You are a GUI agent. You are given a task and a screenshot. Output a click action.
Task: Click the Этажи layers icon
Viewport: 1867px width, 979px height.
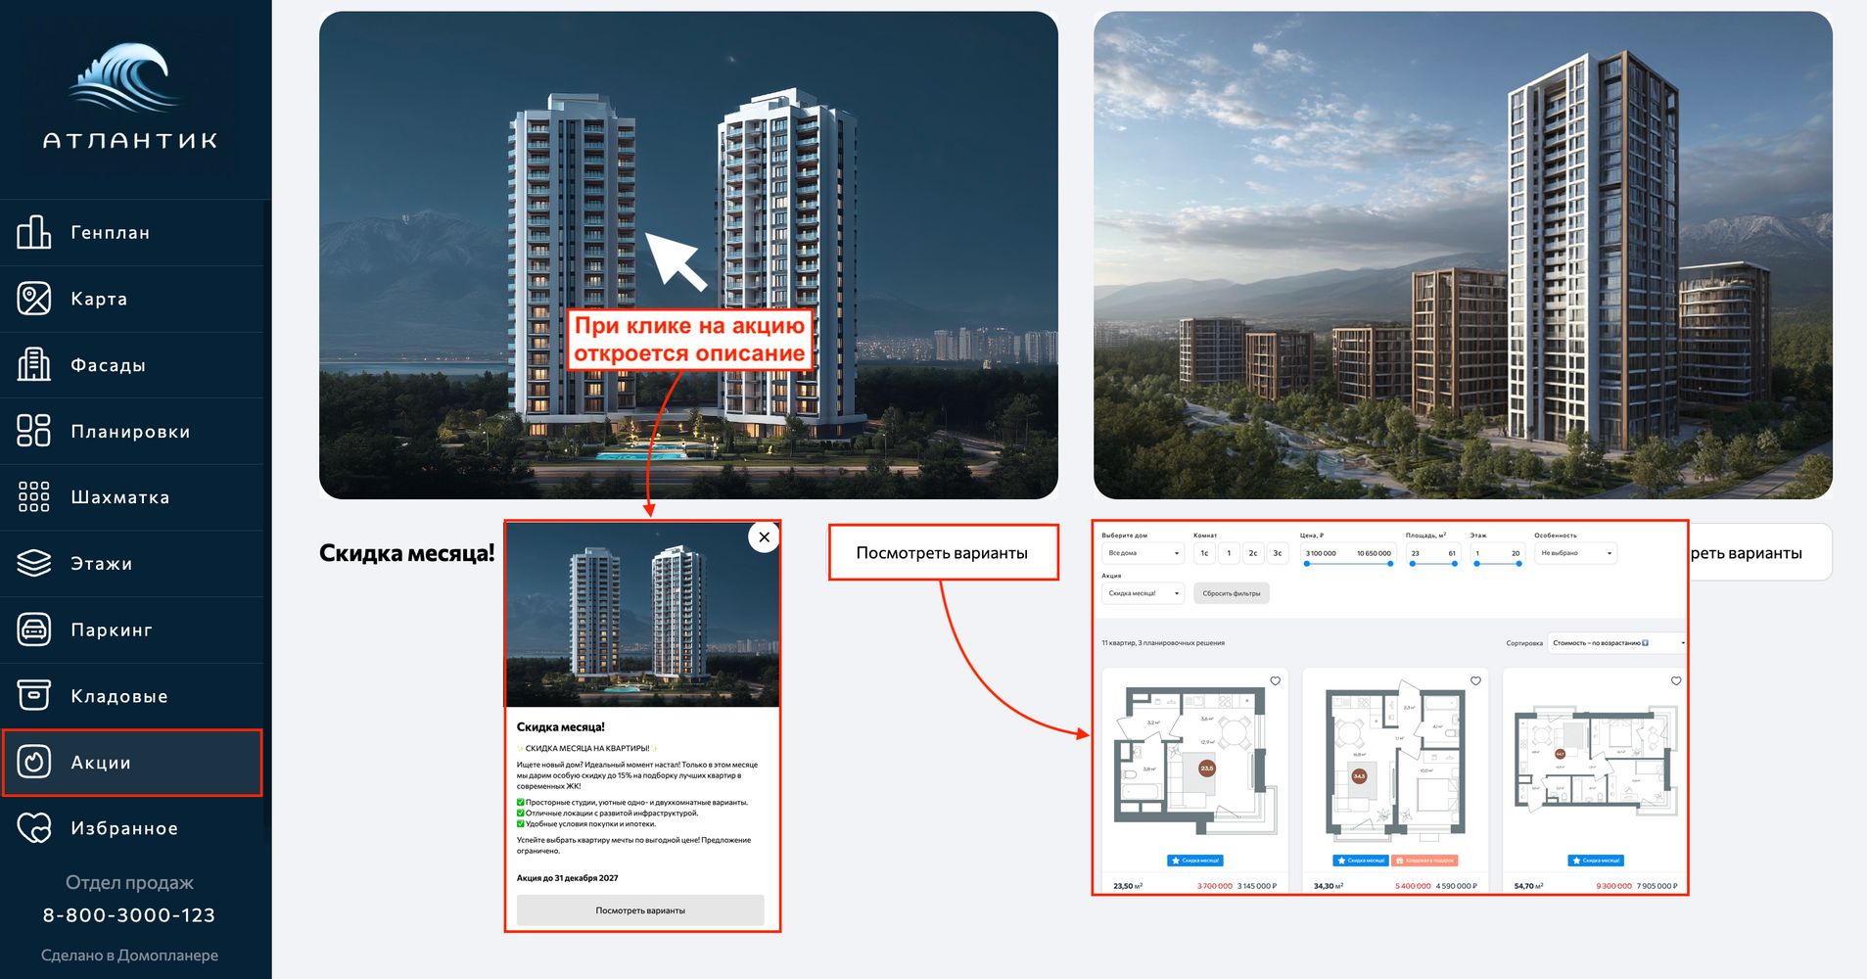tap(34, 563)
